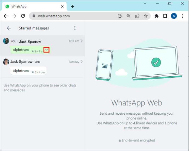Open the Extensions puzzle icon
Image resolution: width=189 pixels, height=151 pixels.
[x=156, y=16]
